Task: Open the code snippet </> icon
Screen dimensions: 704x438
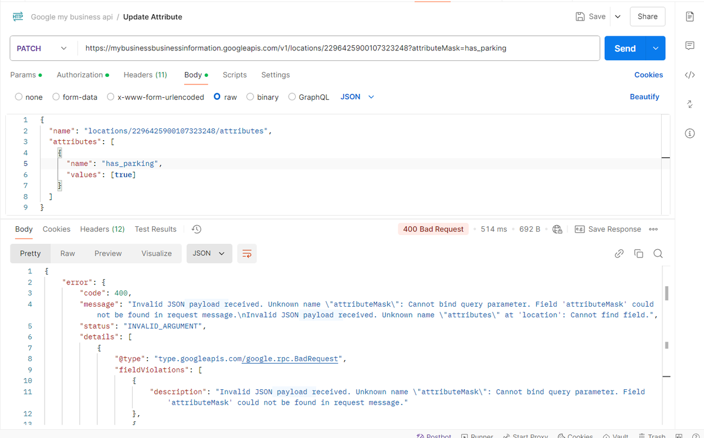Action: 690,75
